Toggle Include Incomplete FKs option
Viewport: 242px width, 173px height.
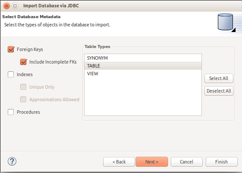[23, 62]
